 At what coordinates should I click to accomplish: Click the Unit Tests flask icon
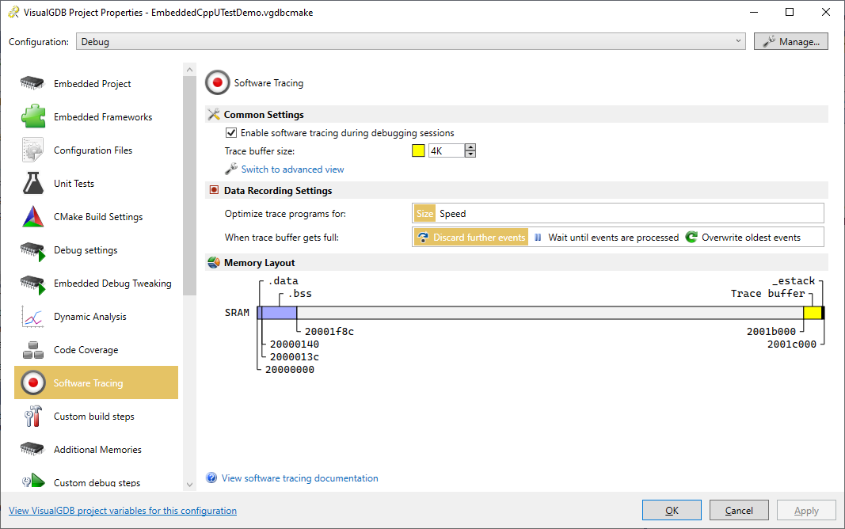[x=33, y=183]
